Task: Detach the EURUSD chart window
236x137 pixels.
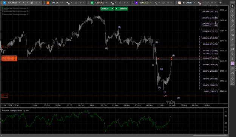Action: tap(168, 3)
